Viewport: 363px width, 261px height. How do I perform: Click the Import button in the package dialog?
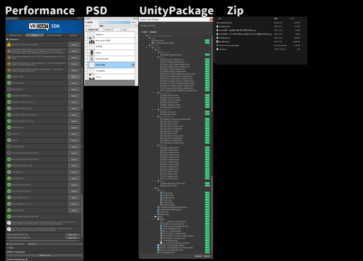pos(207,256)
